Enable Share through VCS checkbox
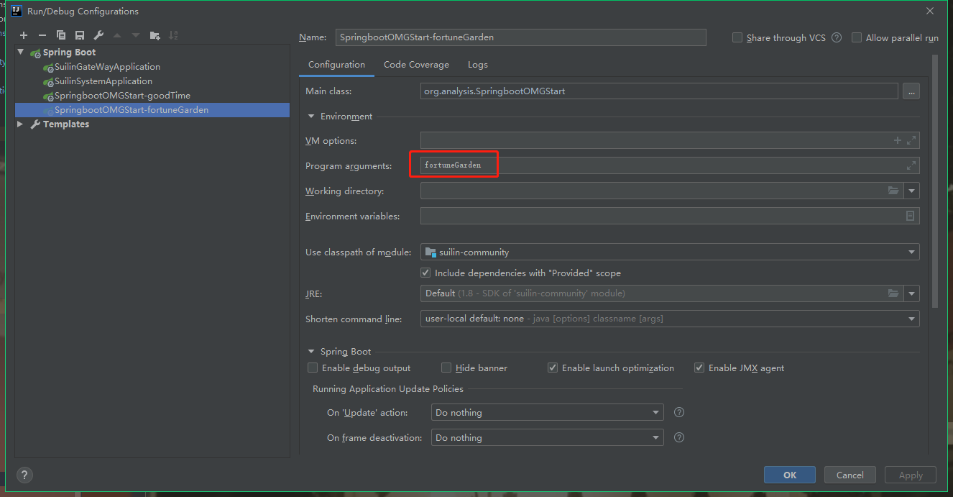Viewport: 953px width, 497px height. coord(737,38)
